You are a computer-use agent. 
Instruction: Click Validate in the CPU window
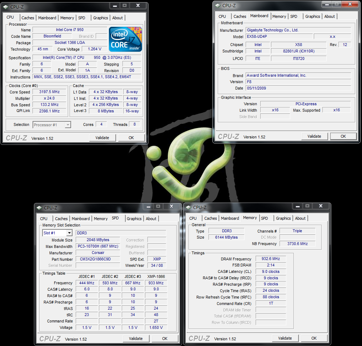(x=102, y=138)
